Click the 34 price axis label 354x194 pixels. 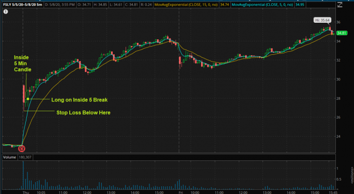338,41
